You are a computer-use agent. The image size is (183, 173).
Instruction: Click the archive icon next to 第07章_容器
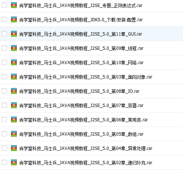pyautogui.click(x=14, y=105)
